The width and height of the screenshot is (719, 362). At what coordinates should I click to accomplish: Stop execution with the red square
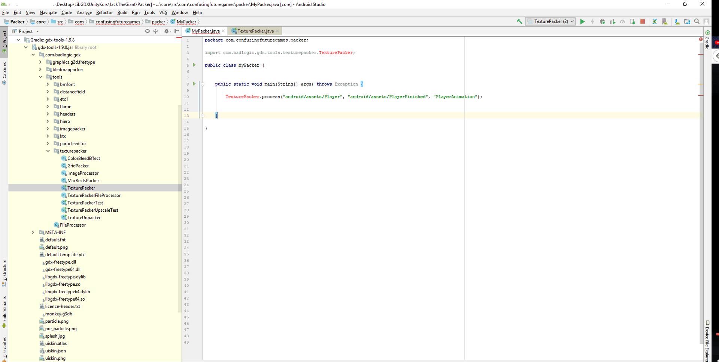pos(643,22)
